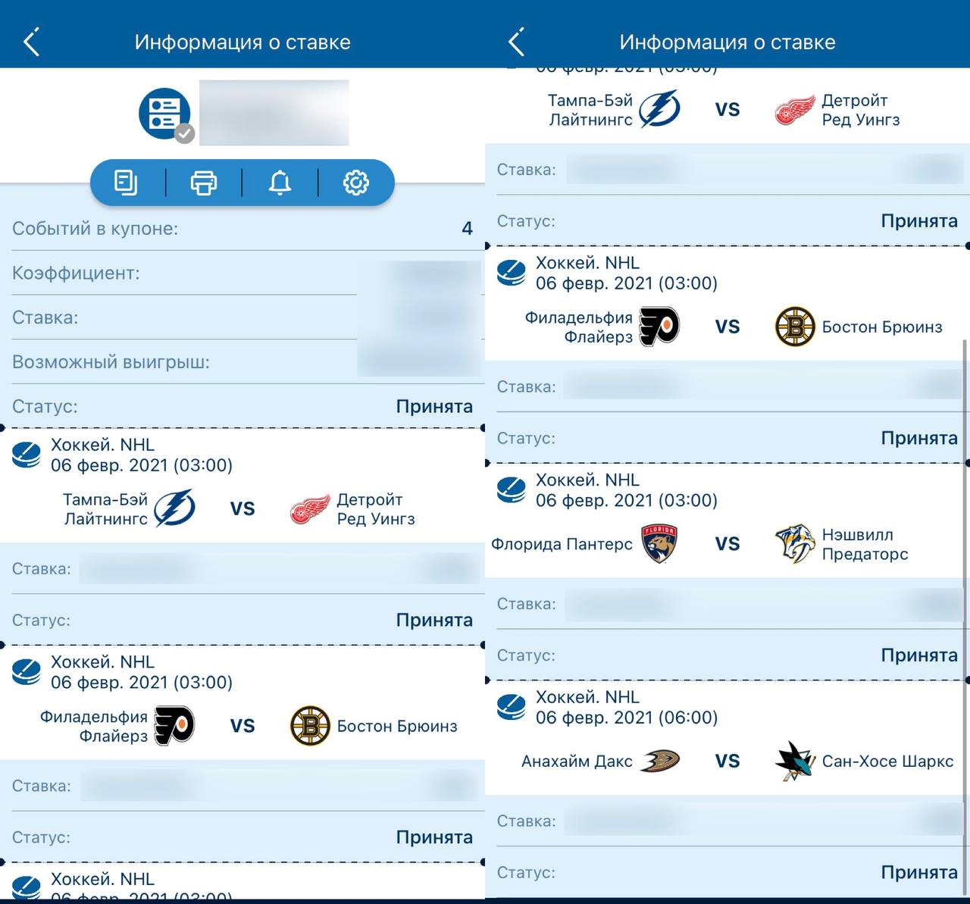This screenshot has width=970, height=904.
Task: Select the 'Анахайм Дакс' team name
Action: click(x=577, y=762)
